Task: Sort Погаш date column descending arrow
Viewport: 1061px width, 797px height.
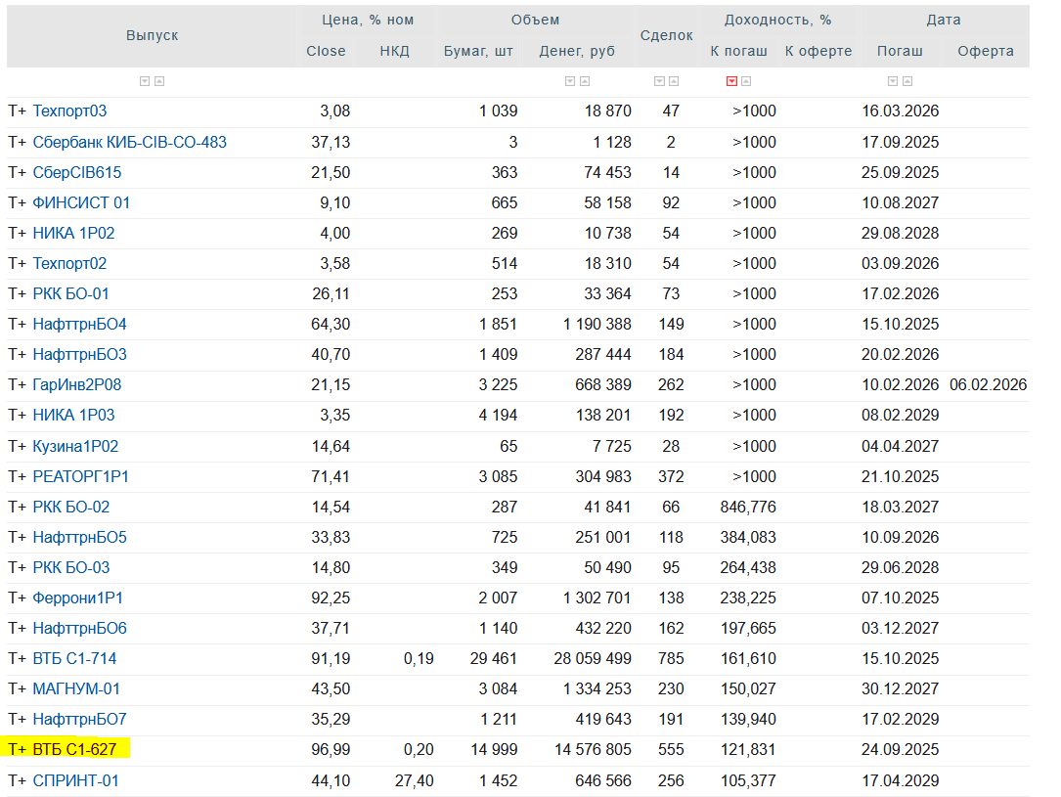Action: (x=893, y=81)
